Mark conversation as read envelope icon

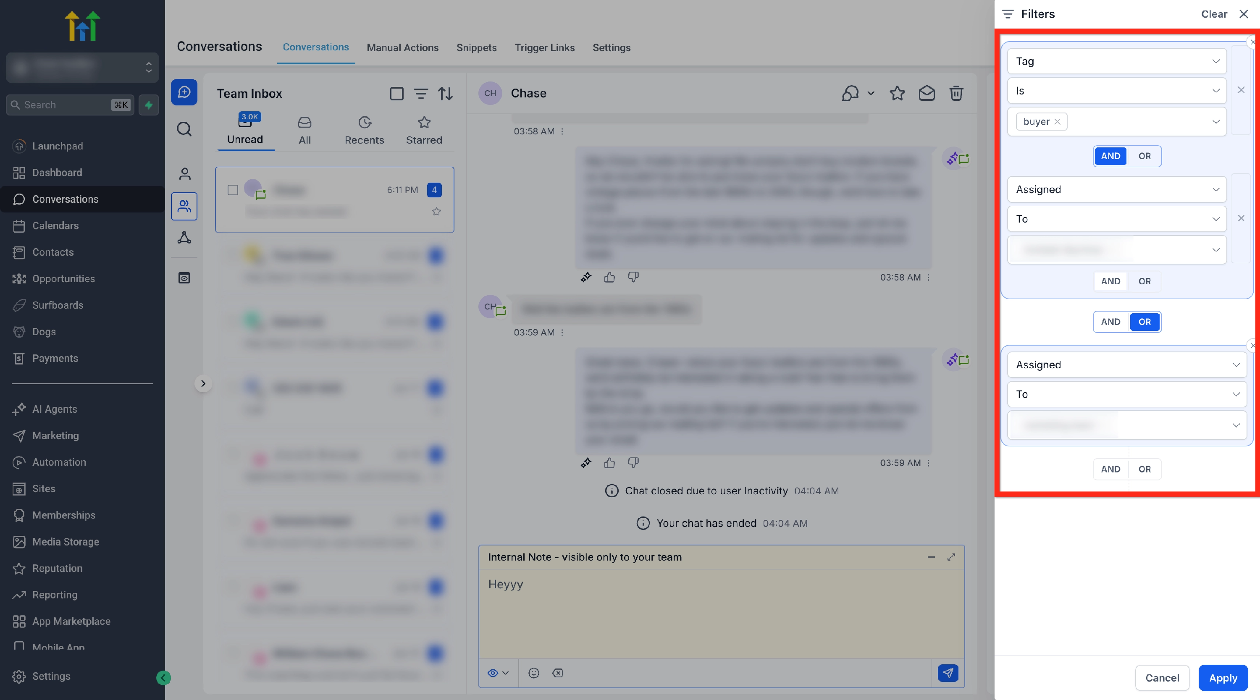click(927, 93)
